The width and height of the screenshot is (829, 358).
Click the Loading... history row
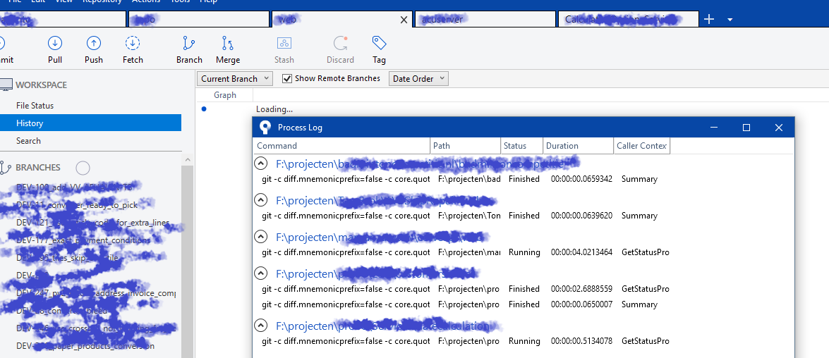pos(274,109)
